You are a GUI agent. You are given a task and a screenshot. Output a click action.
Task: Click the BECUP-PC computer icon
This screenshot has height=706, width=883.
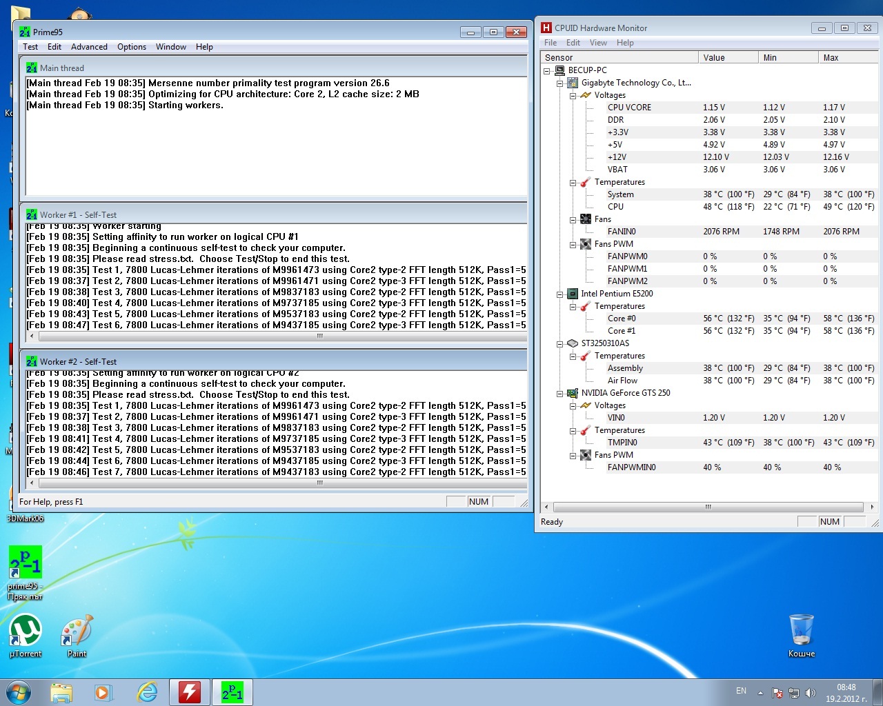(559, 70)
